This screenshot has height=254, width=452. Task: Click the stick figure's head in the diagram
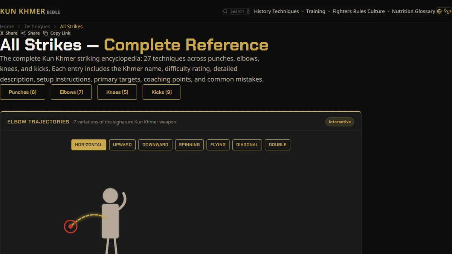[x=110, y=196]
